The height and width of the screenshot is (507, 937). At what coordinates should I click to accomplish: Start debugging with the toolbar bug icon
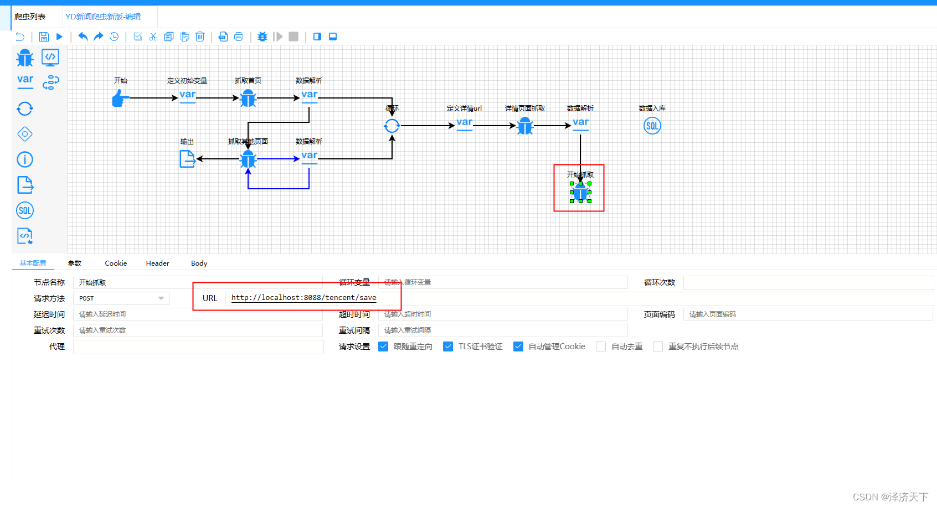click(x=262, y=37)
